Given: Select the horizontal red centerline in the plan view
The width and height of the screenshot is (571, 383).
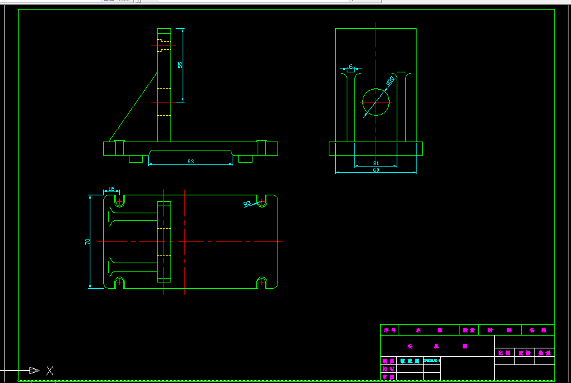Looking at the screenshot, I should [190, 241].
